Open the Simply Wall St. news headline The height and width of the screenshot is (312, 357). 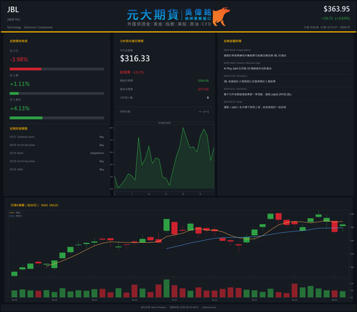click(255, 56)
